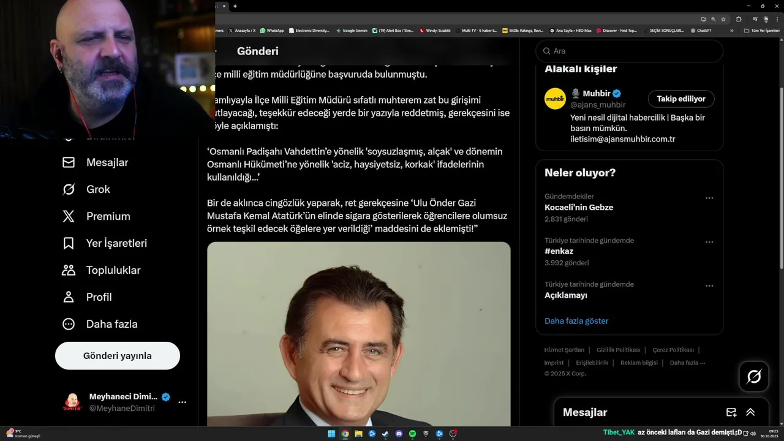Click the Ara search field
This screenshot has width=784, height=441.
[630, 51]
